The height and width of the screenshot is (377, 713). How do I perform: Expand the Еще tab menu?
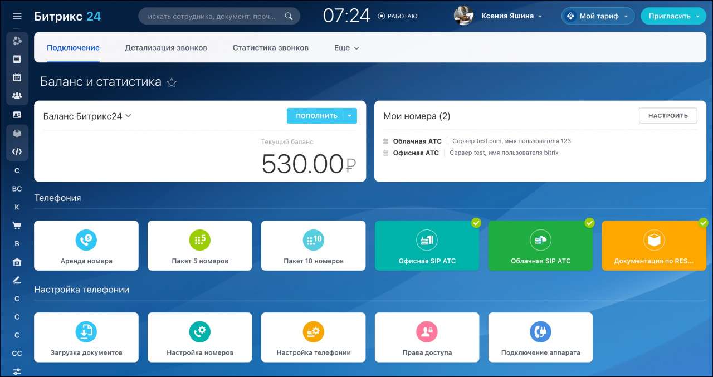click(346, 48)
